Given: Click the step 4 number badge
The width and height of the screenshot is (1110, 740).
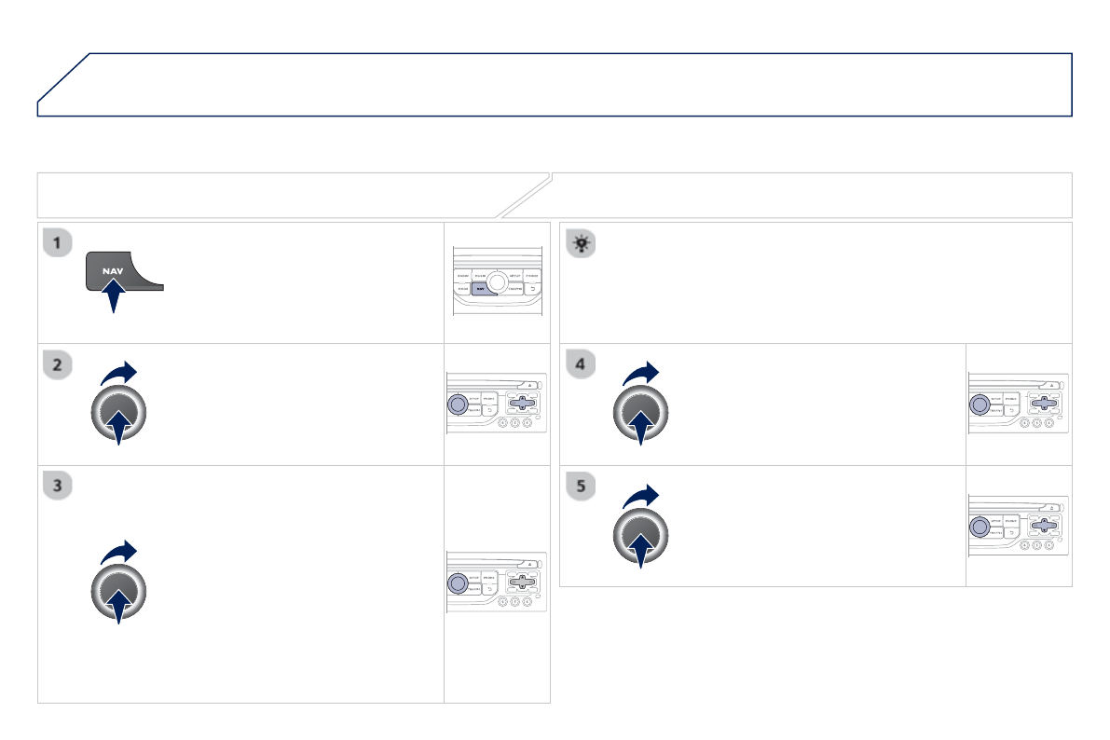Looking at the screenshot, I should click(580, 365).
